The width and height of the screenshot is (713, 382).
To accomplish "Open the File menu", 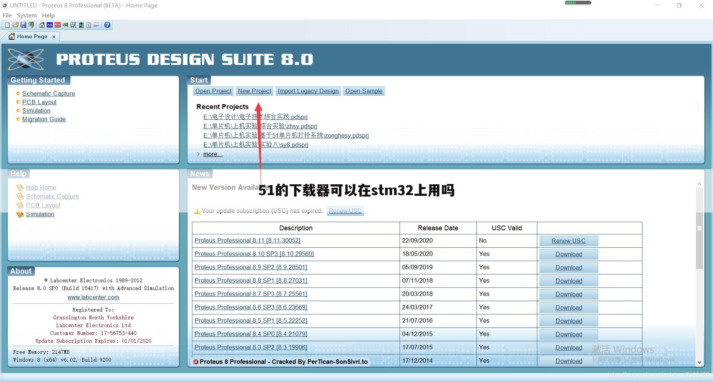I will [x=7, y=15].
